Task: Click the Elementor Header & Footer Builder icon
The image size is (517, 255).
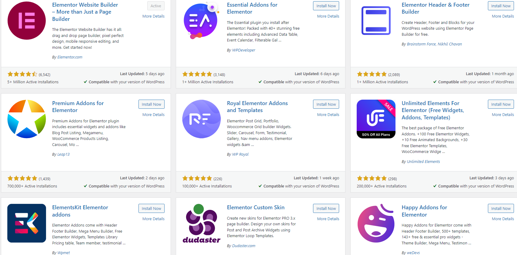Action: [376, 20]
